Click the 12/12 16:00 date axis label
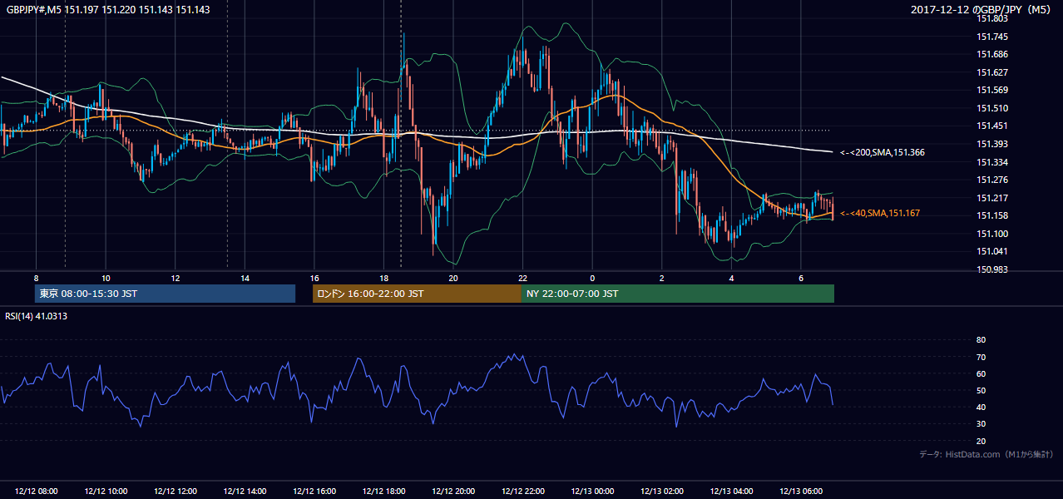1063x499 pixels. (314, 492)
